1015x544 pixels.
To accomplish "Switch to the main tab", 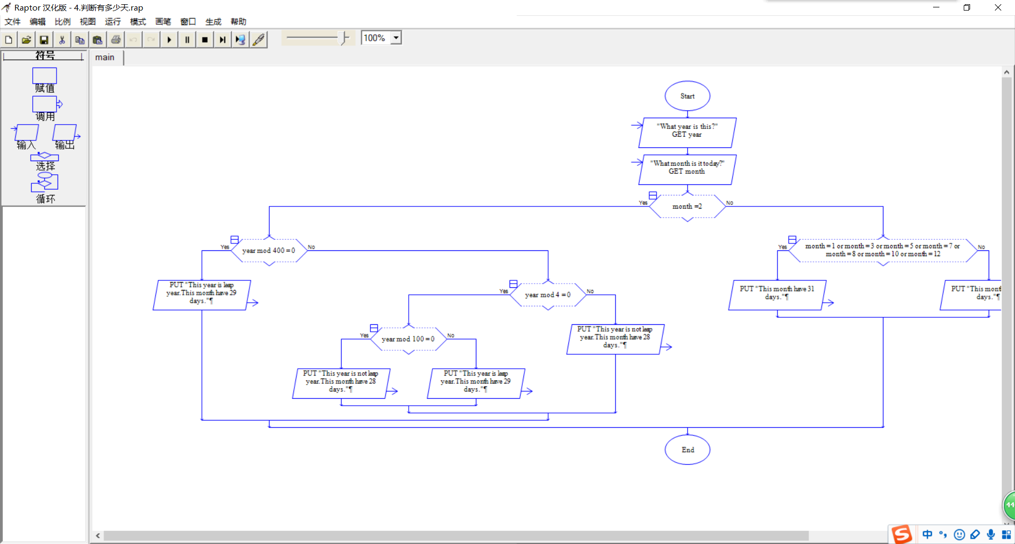I will (105, 58).
